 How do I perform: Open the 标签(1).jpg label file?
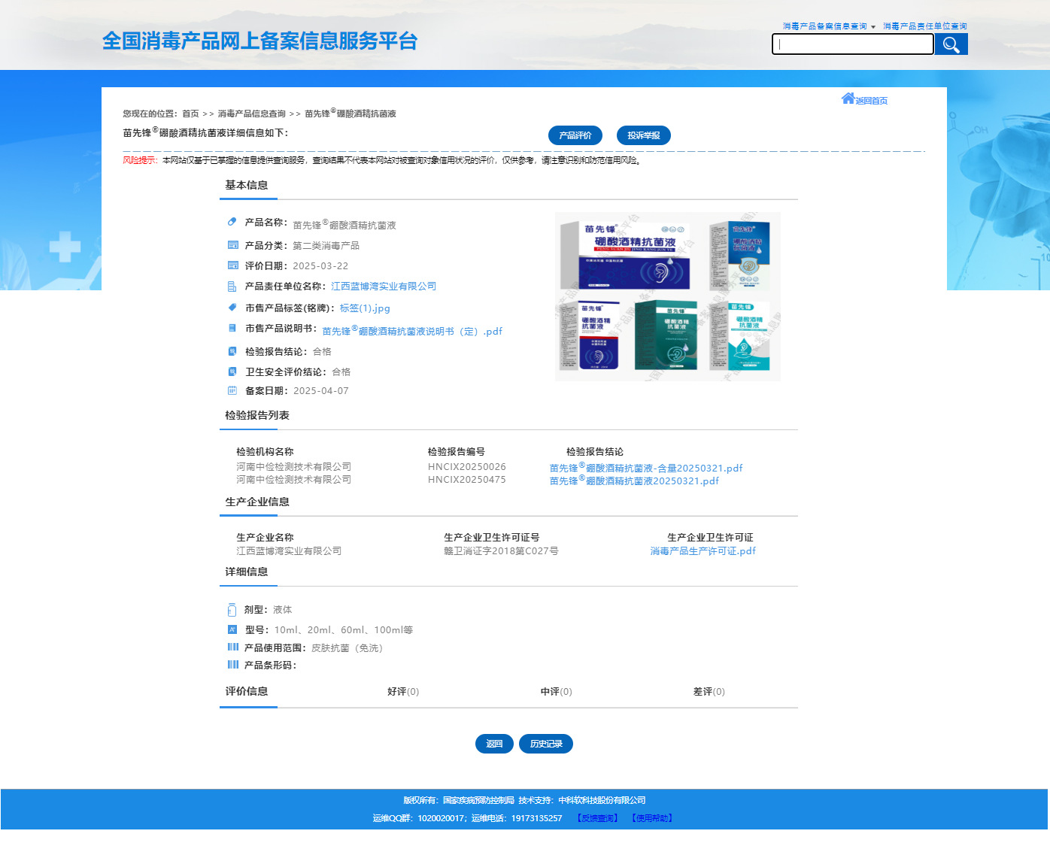pyautogui.click(x=365, y=308)
